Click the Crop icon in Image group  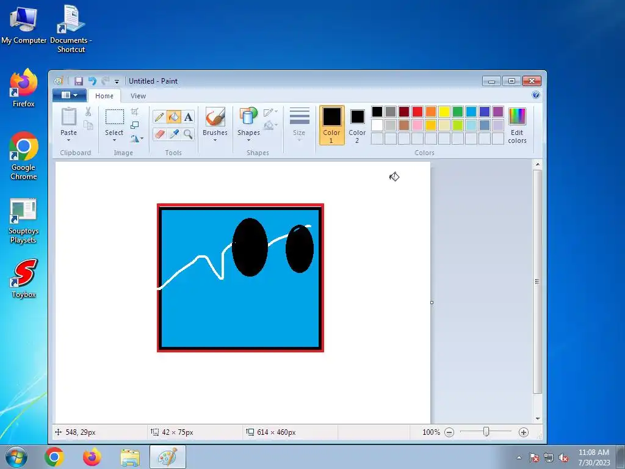click(x=135, y=112)
